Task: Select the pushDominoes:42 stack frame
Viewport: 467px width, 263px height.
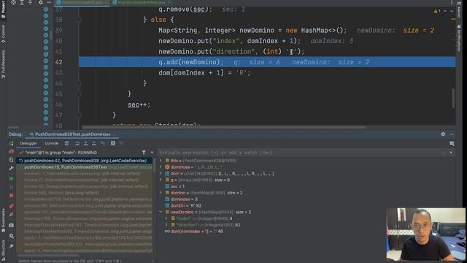Action: pos(85,161)
